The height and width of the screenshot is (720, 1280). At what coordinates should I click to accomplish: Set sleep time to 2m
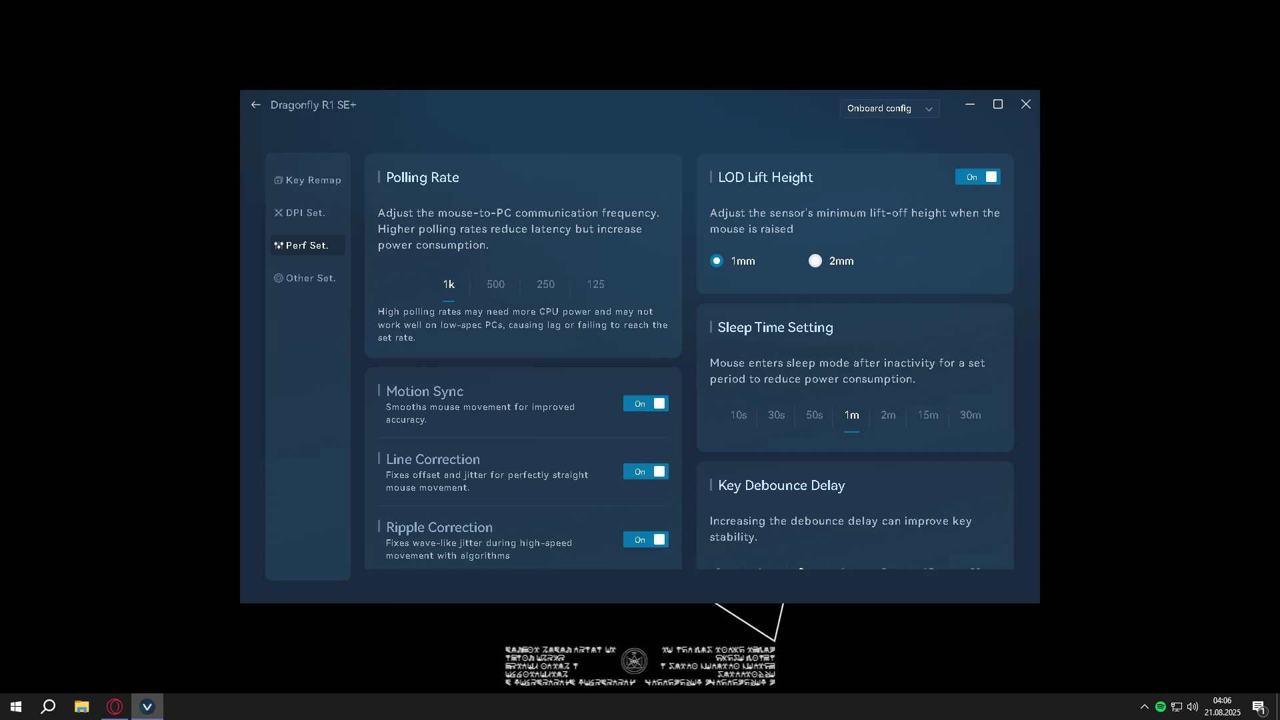tap(888, 415)
